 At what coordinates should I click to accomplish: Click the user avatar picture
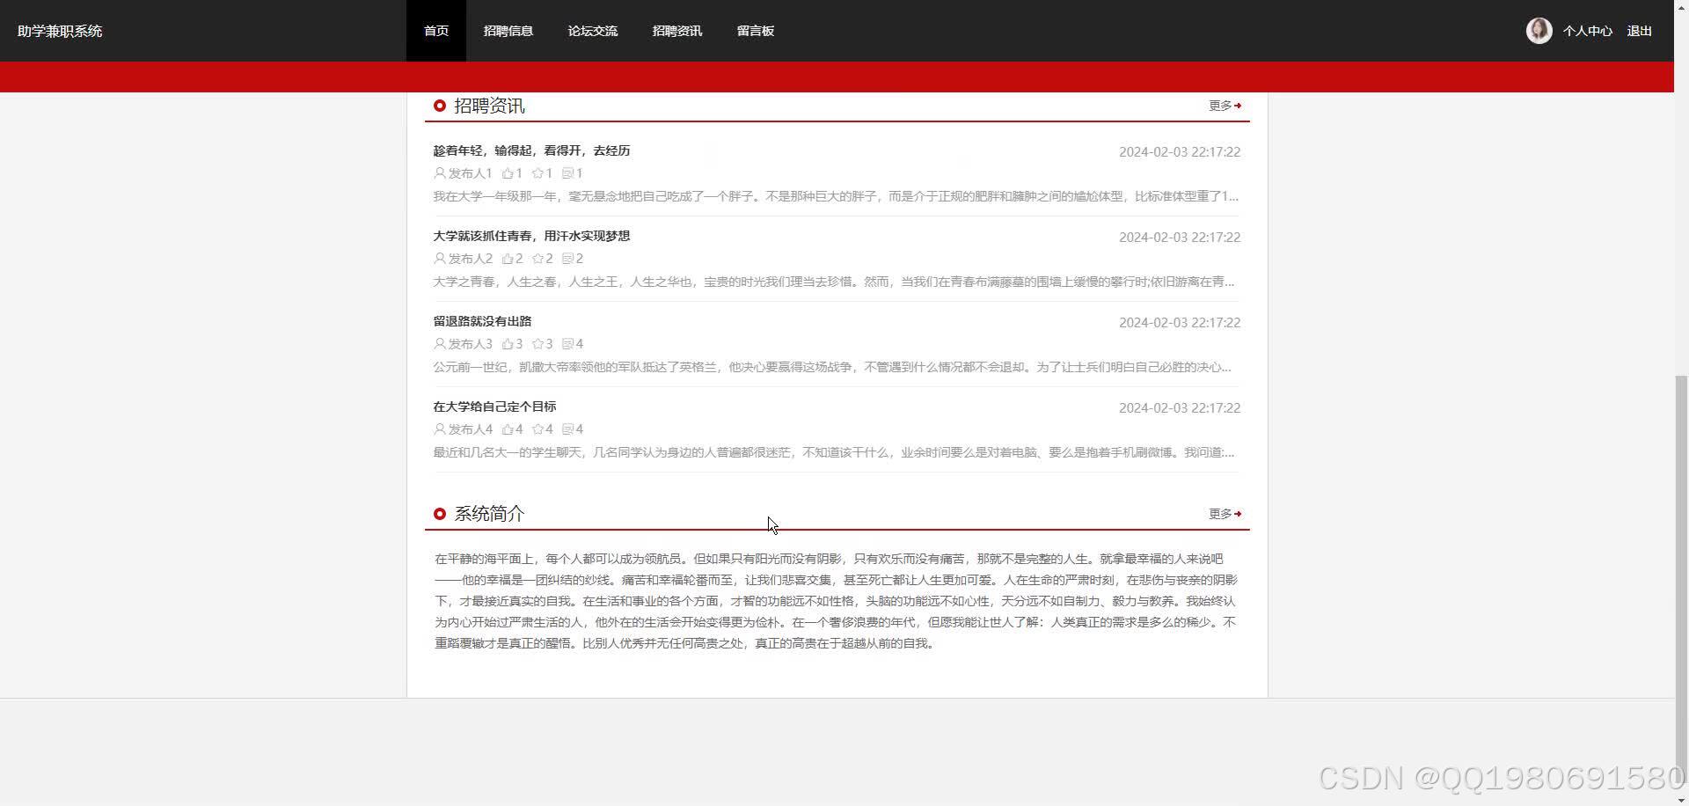pyautogui.click(x=1539, y=31)
